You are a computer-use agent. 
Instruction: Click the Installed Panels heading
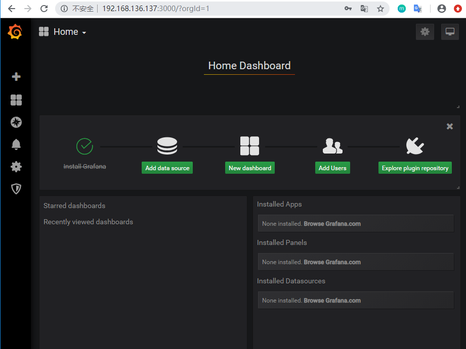pos(282,242)
